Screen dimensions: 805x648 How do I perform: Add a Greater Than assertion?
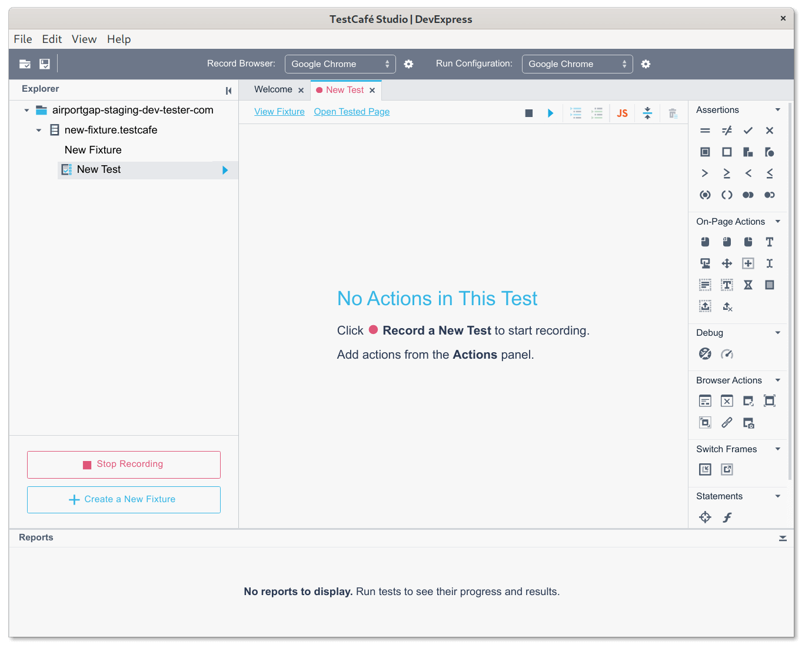click(x=705, y=173)
